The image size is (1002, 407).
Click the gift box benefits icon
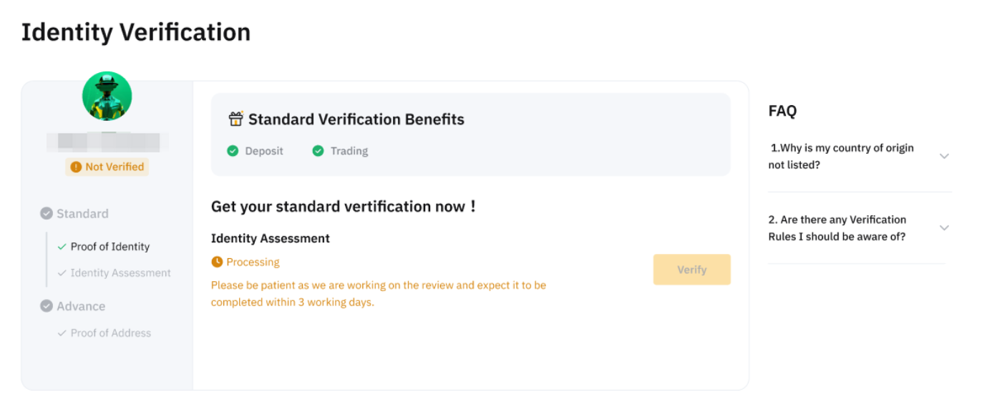click(235, 119)
